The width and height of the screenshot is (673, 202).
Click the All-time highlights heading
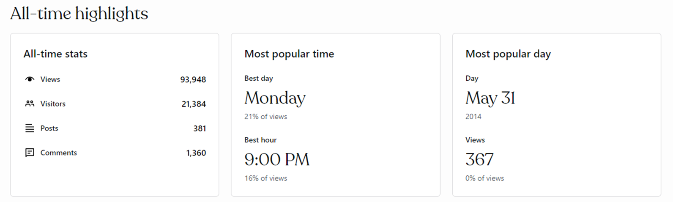pos(79,14)
